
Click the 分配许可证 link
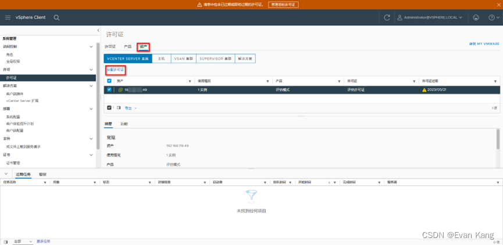115,70
